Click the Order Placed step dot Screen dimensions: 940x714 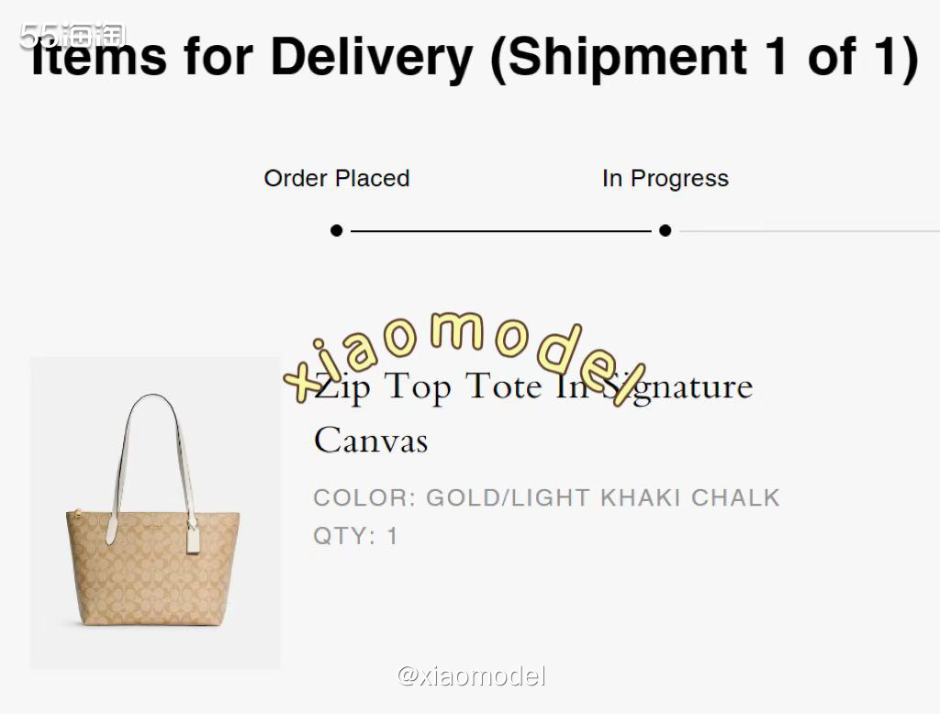tap(337, 230)
